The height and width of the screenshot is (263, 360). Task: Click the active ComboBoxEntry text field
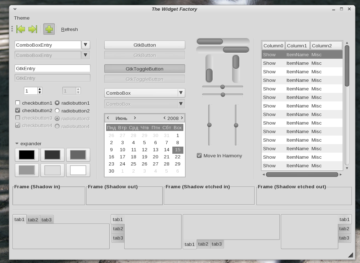coord(48,45)
